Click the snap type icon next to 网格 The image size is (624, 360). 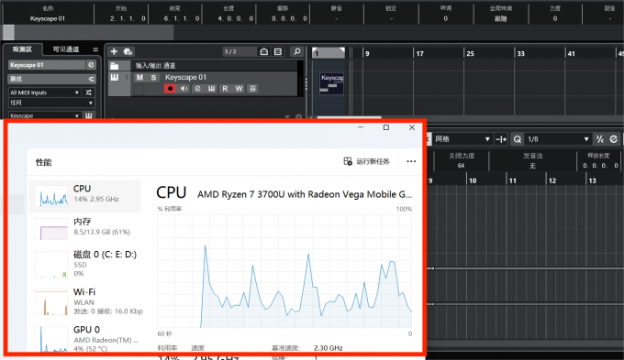pyautogui.click(x=501, y=139)
